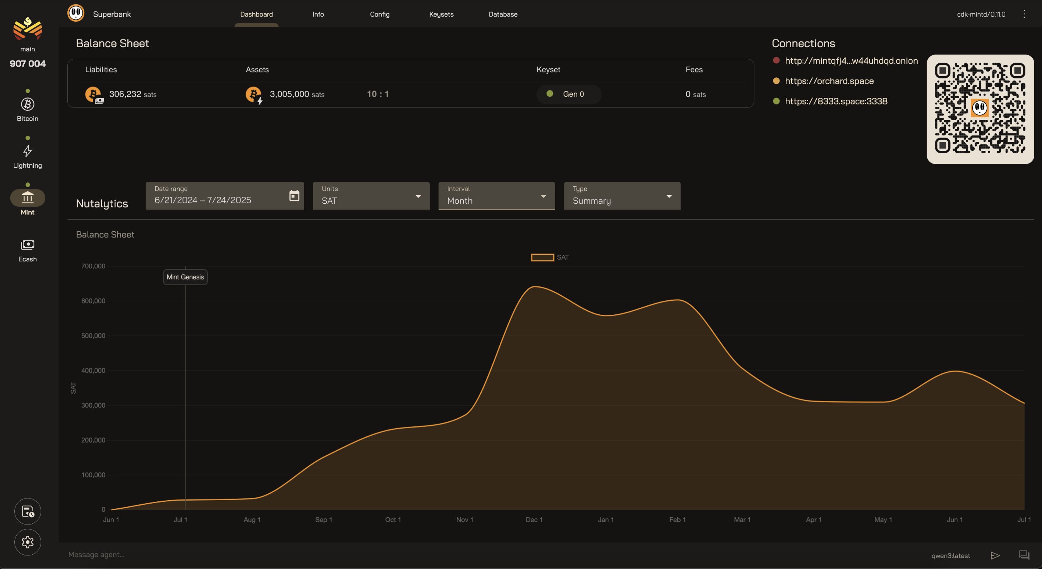Open the three-dot menu top right

(1024, 14)
